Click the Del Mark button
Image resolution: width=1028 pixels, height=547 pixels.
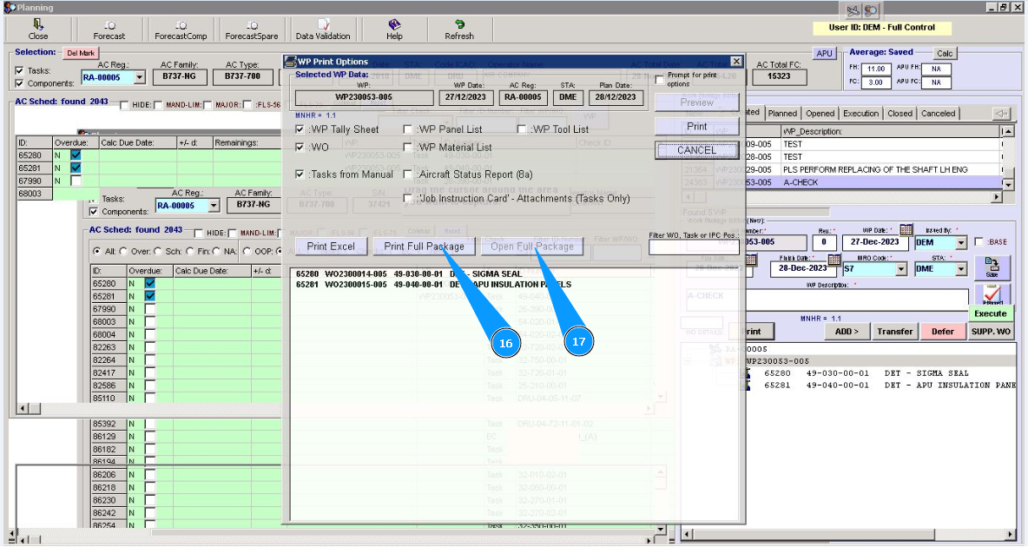81,53
